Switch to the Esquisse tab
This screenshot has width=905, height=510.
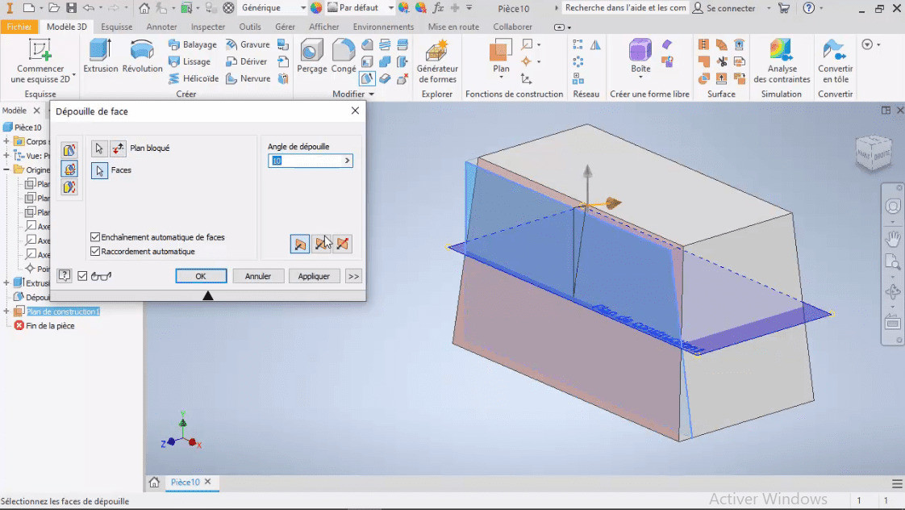pyautogui.click(x=117, y=27)
